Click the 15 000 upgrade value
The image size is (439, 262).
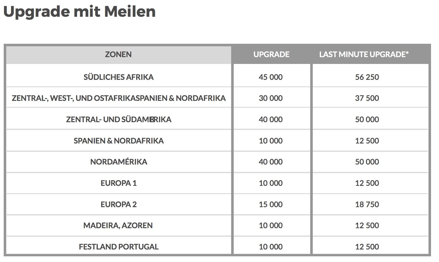[x=271, y=204]
